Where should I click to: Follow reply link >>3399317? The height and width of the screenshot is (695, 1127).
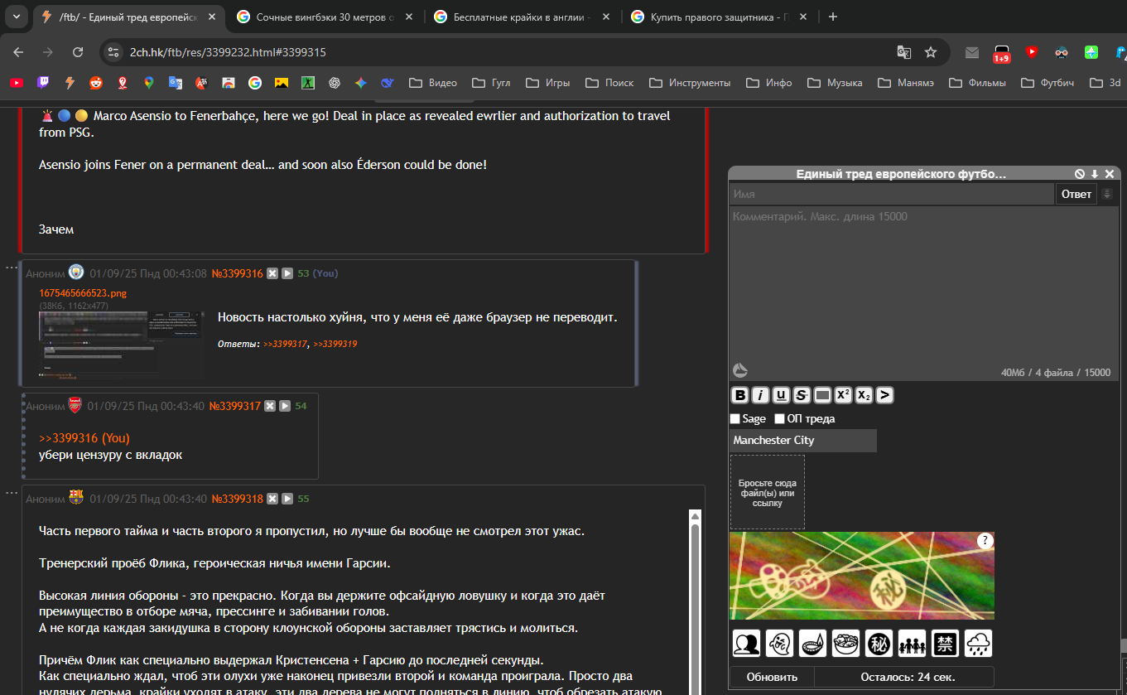click(x=285, y=344)
